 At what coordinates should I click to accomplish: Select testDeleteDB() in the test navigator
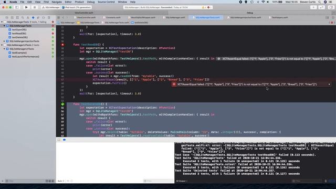[20, 37]
